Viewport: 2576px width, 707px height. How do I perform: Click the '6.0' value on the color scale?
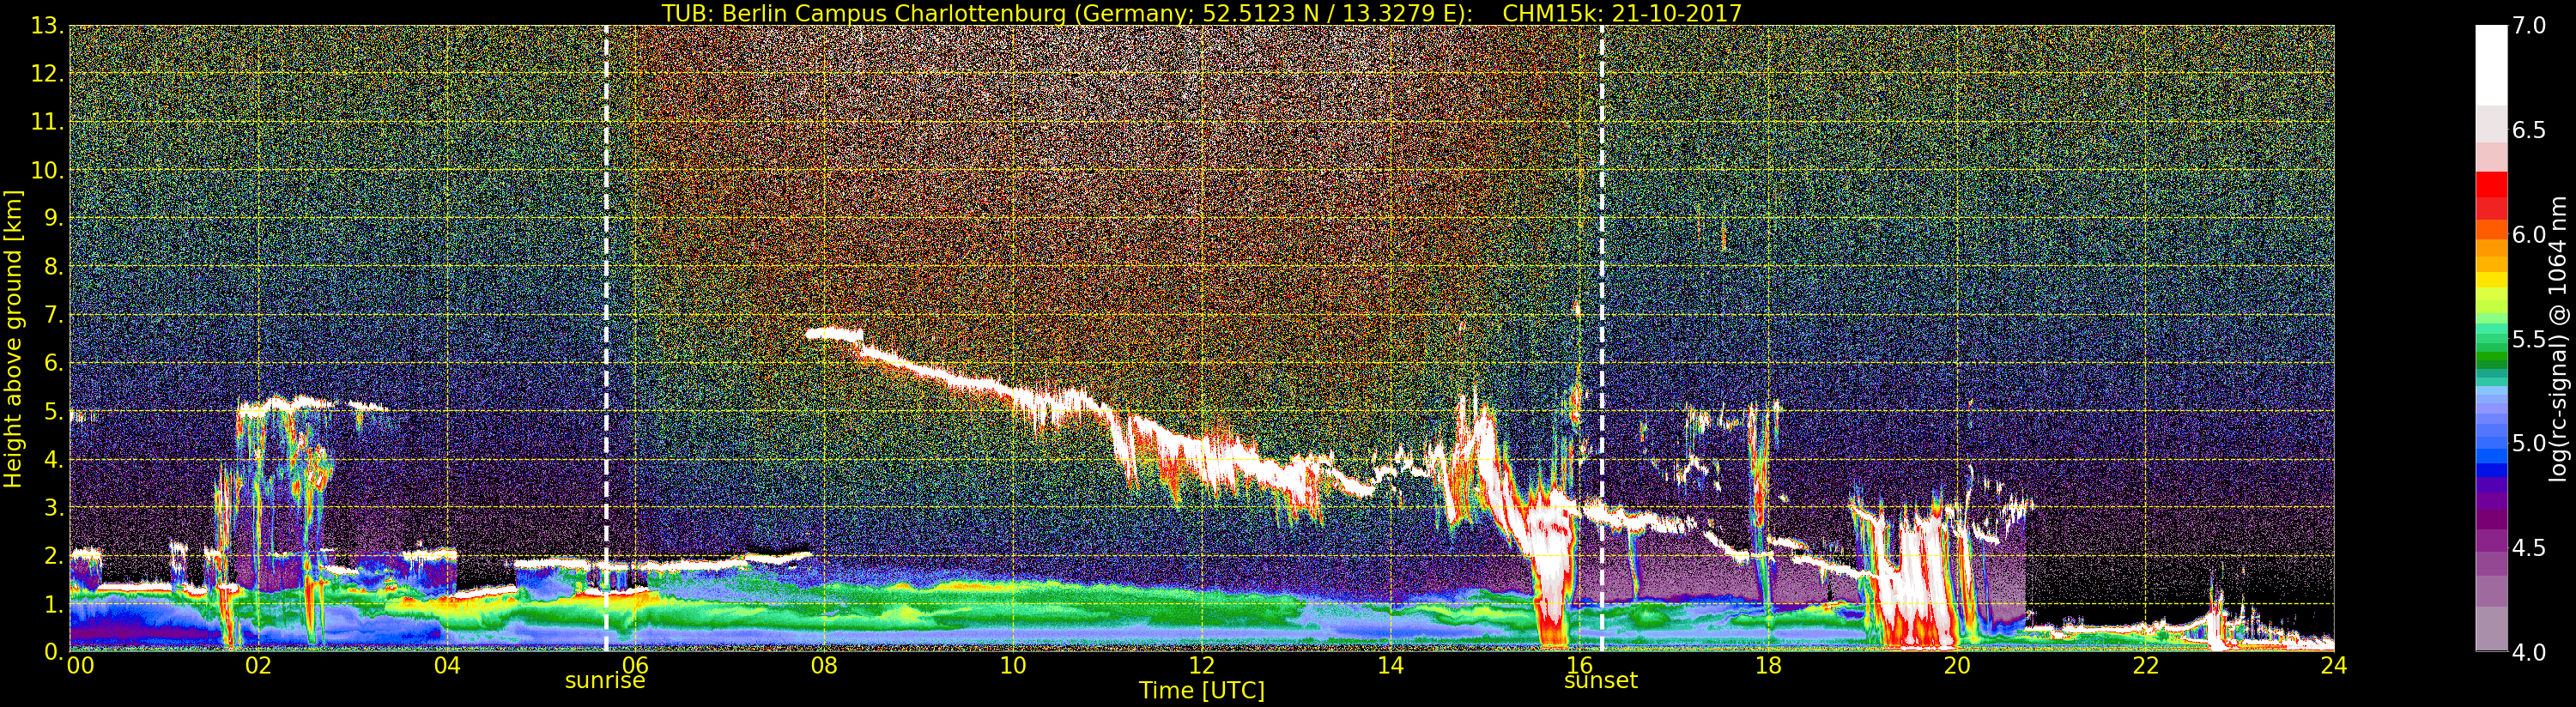2529,235
